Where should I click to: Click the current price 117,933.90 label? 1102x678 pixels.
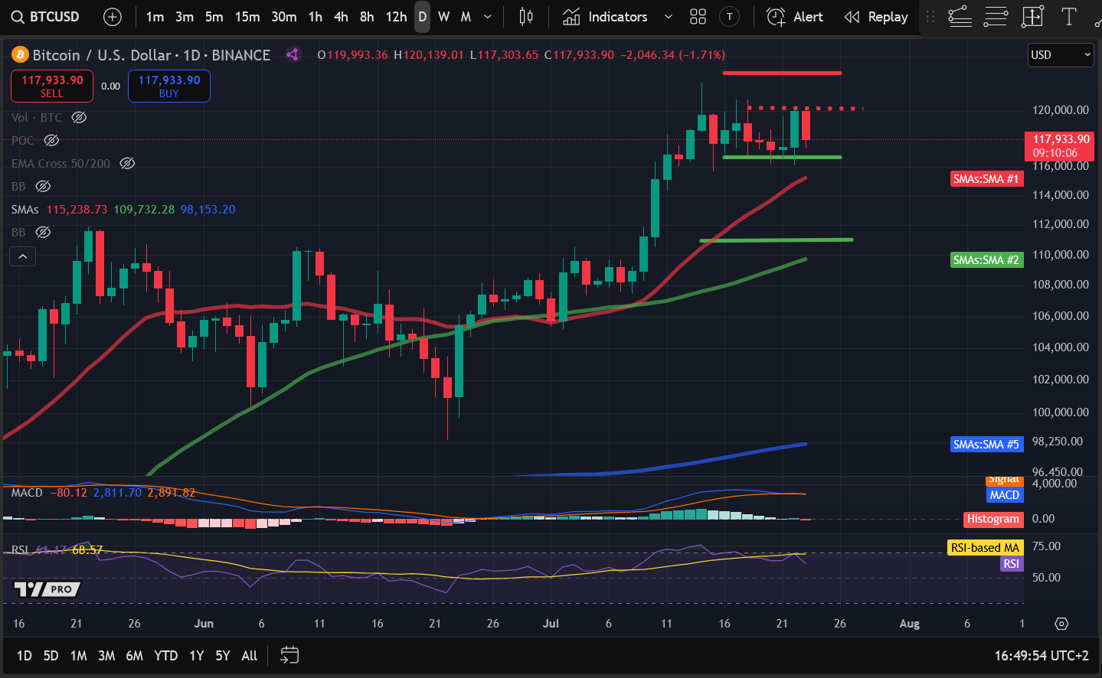(x=1061, y=145)
